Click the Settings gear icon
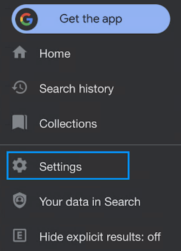This screenshot has height=251, width=181. [x=20, y=166]
